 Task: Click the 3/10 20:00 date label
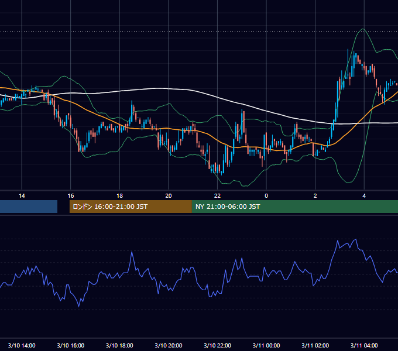169,345
